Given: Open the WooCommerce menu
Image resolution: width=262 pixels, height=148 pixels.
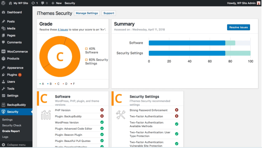Looking at the screenshot, I should click(x=16, y=52).
